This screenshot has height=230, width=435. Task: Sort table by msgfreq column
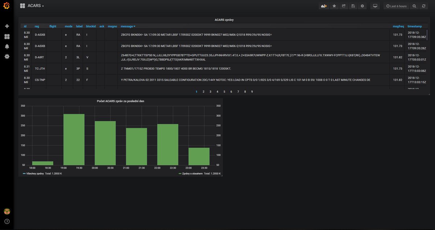pos(398,26)
